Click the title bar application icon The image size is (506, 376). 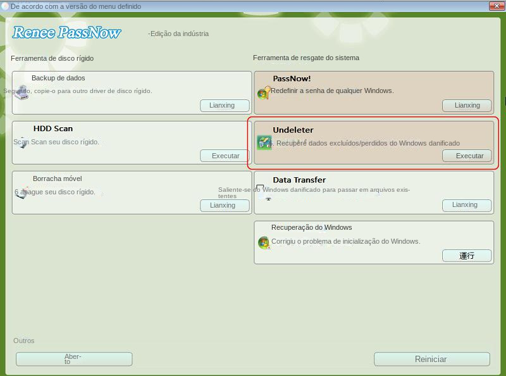5,6
